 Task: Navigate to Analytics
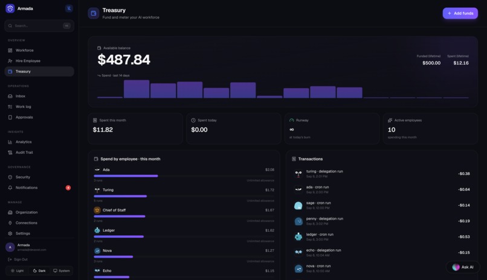coord(39,142)
